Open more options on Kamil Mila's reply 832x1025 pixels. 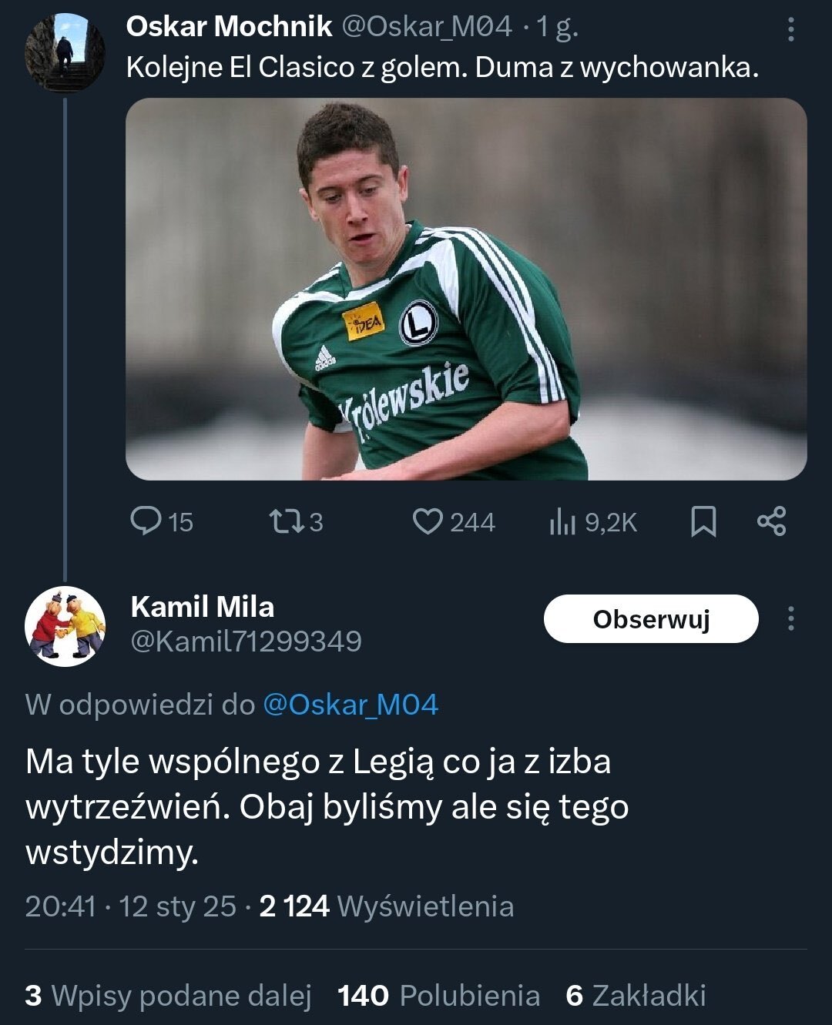[x=790, y=618]
